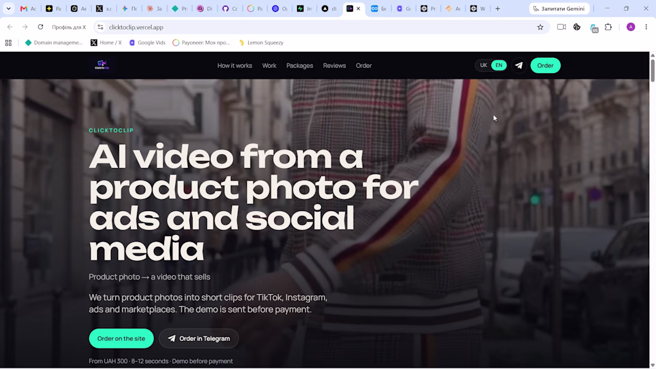Switch site language to UK

click(x=484, y=65)
